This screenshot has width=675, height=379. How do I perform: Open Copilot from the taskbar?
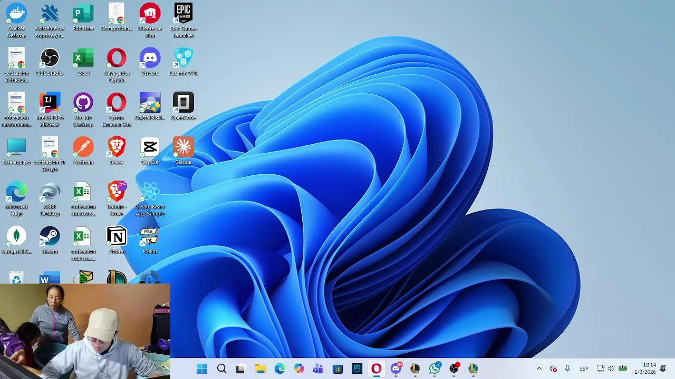(299, 369)
